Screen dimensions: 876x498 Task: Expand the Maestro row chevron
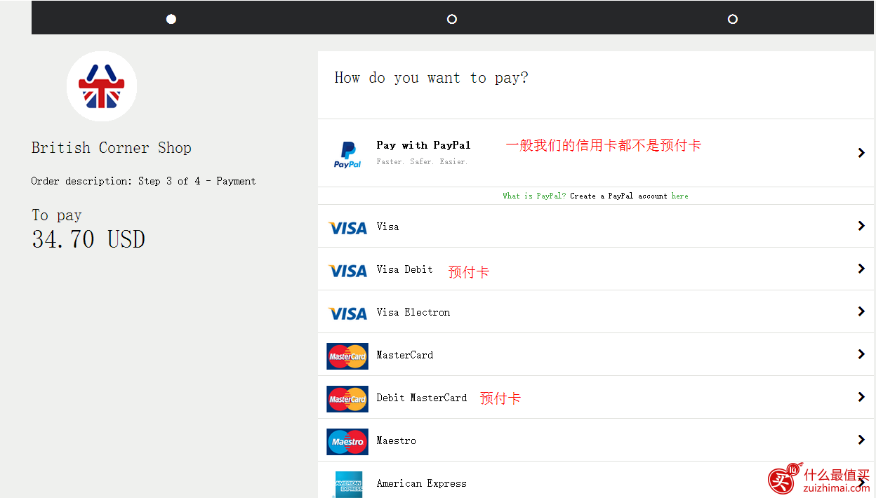point(861,440)
